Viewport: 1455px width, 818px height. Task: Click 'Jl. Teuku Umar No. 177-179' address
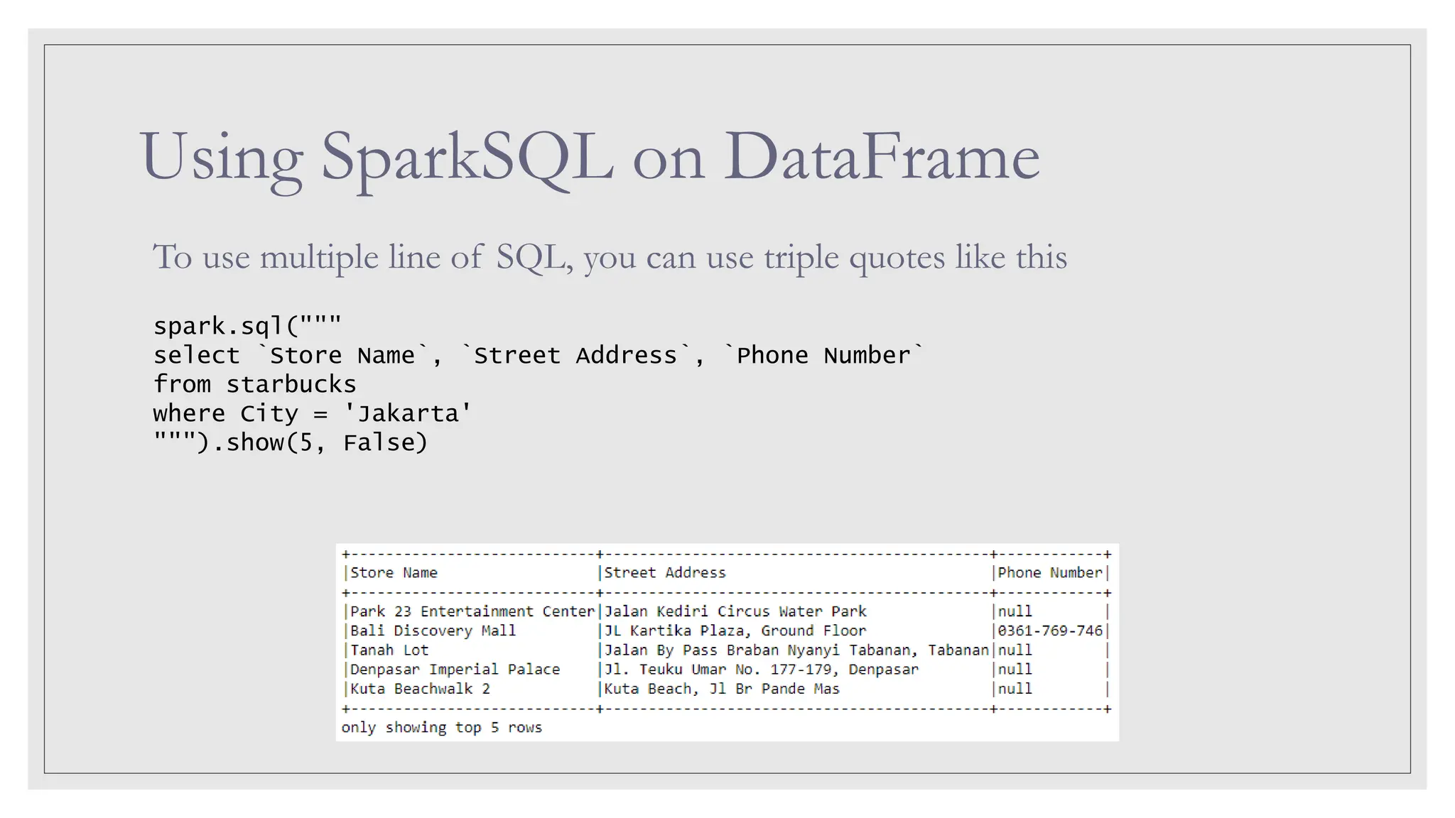761,670
